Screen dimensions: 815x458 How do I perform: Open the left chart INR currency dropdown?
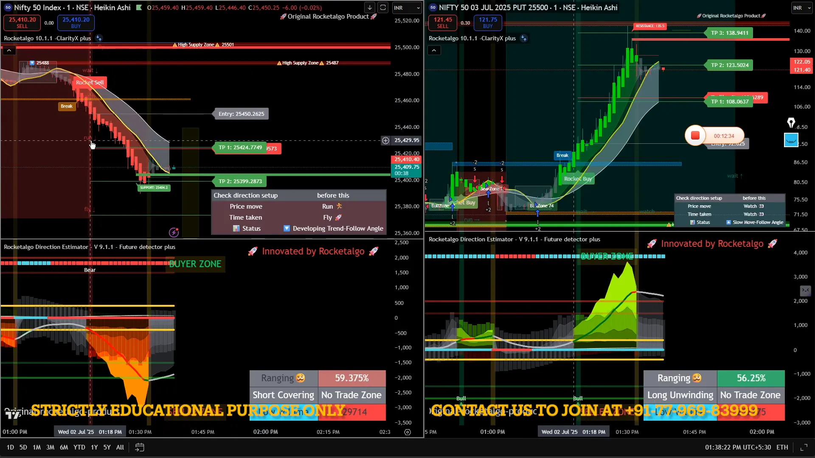pos(407,8)
